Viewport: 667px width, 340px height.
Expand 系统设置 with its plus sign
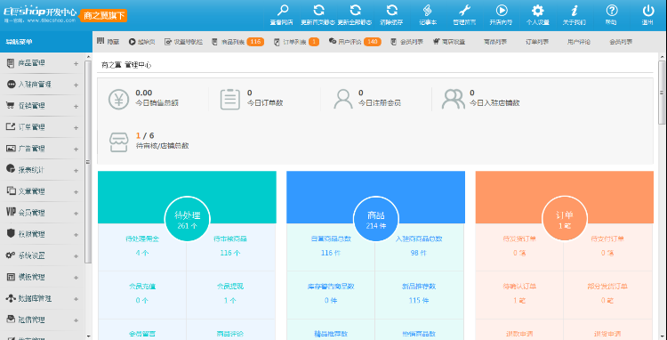click(x=76, y=255)
